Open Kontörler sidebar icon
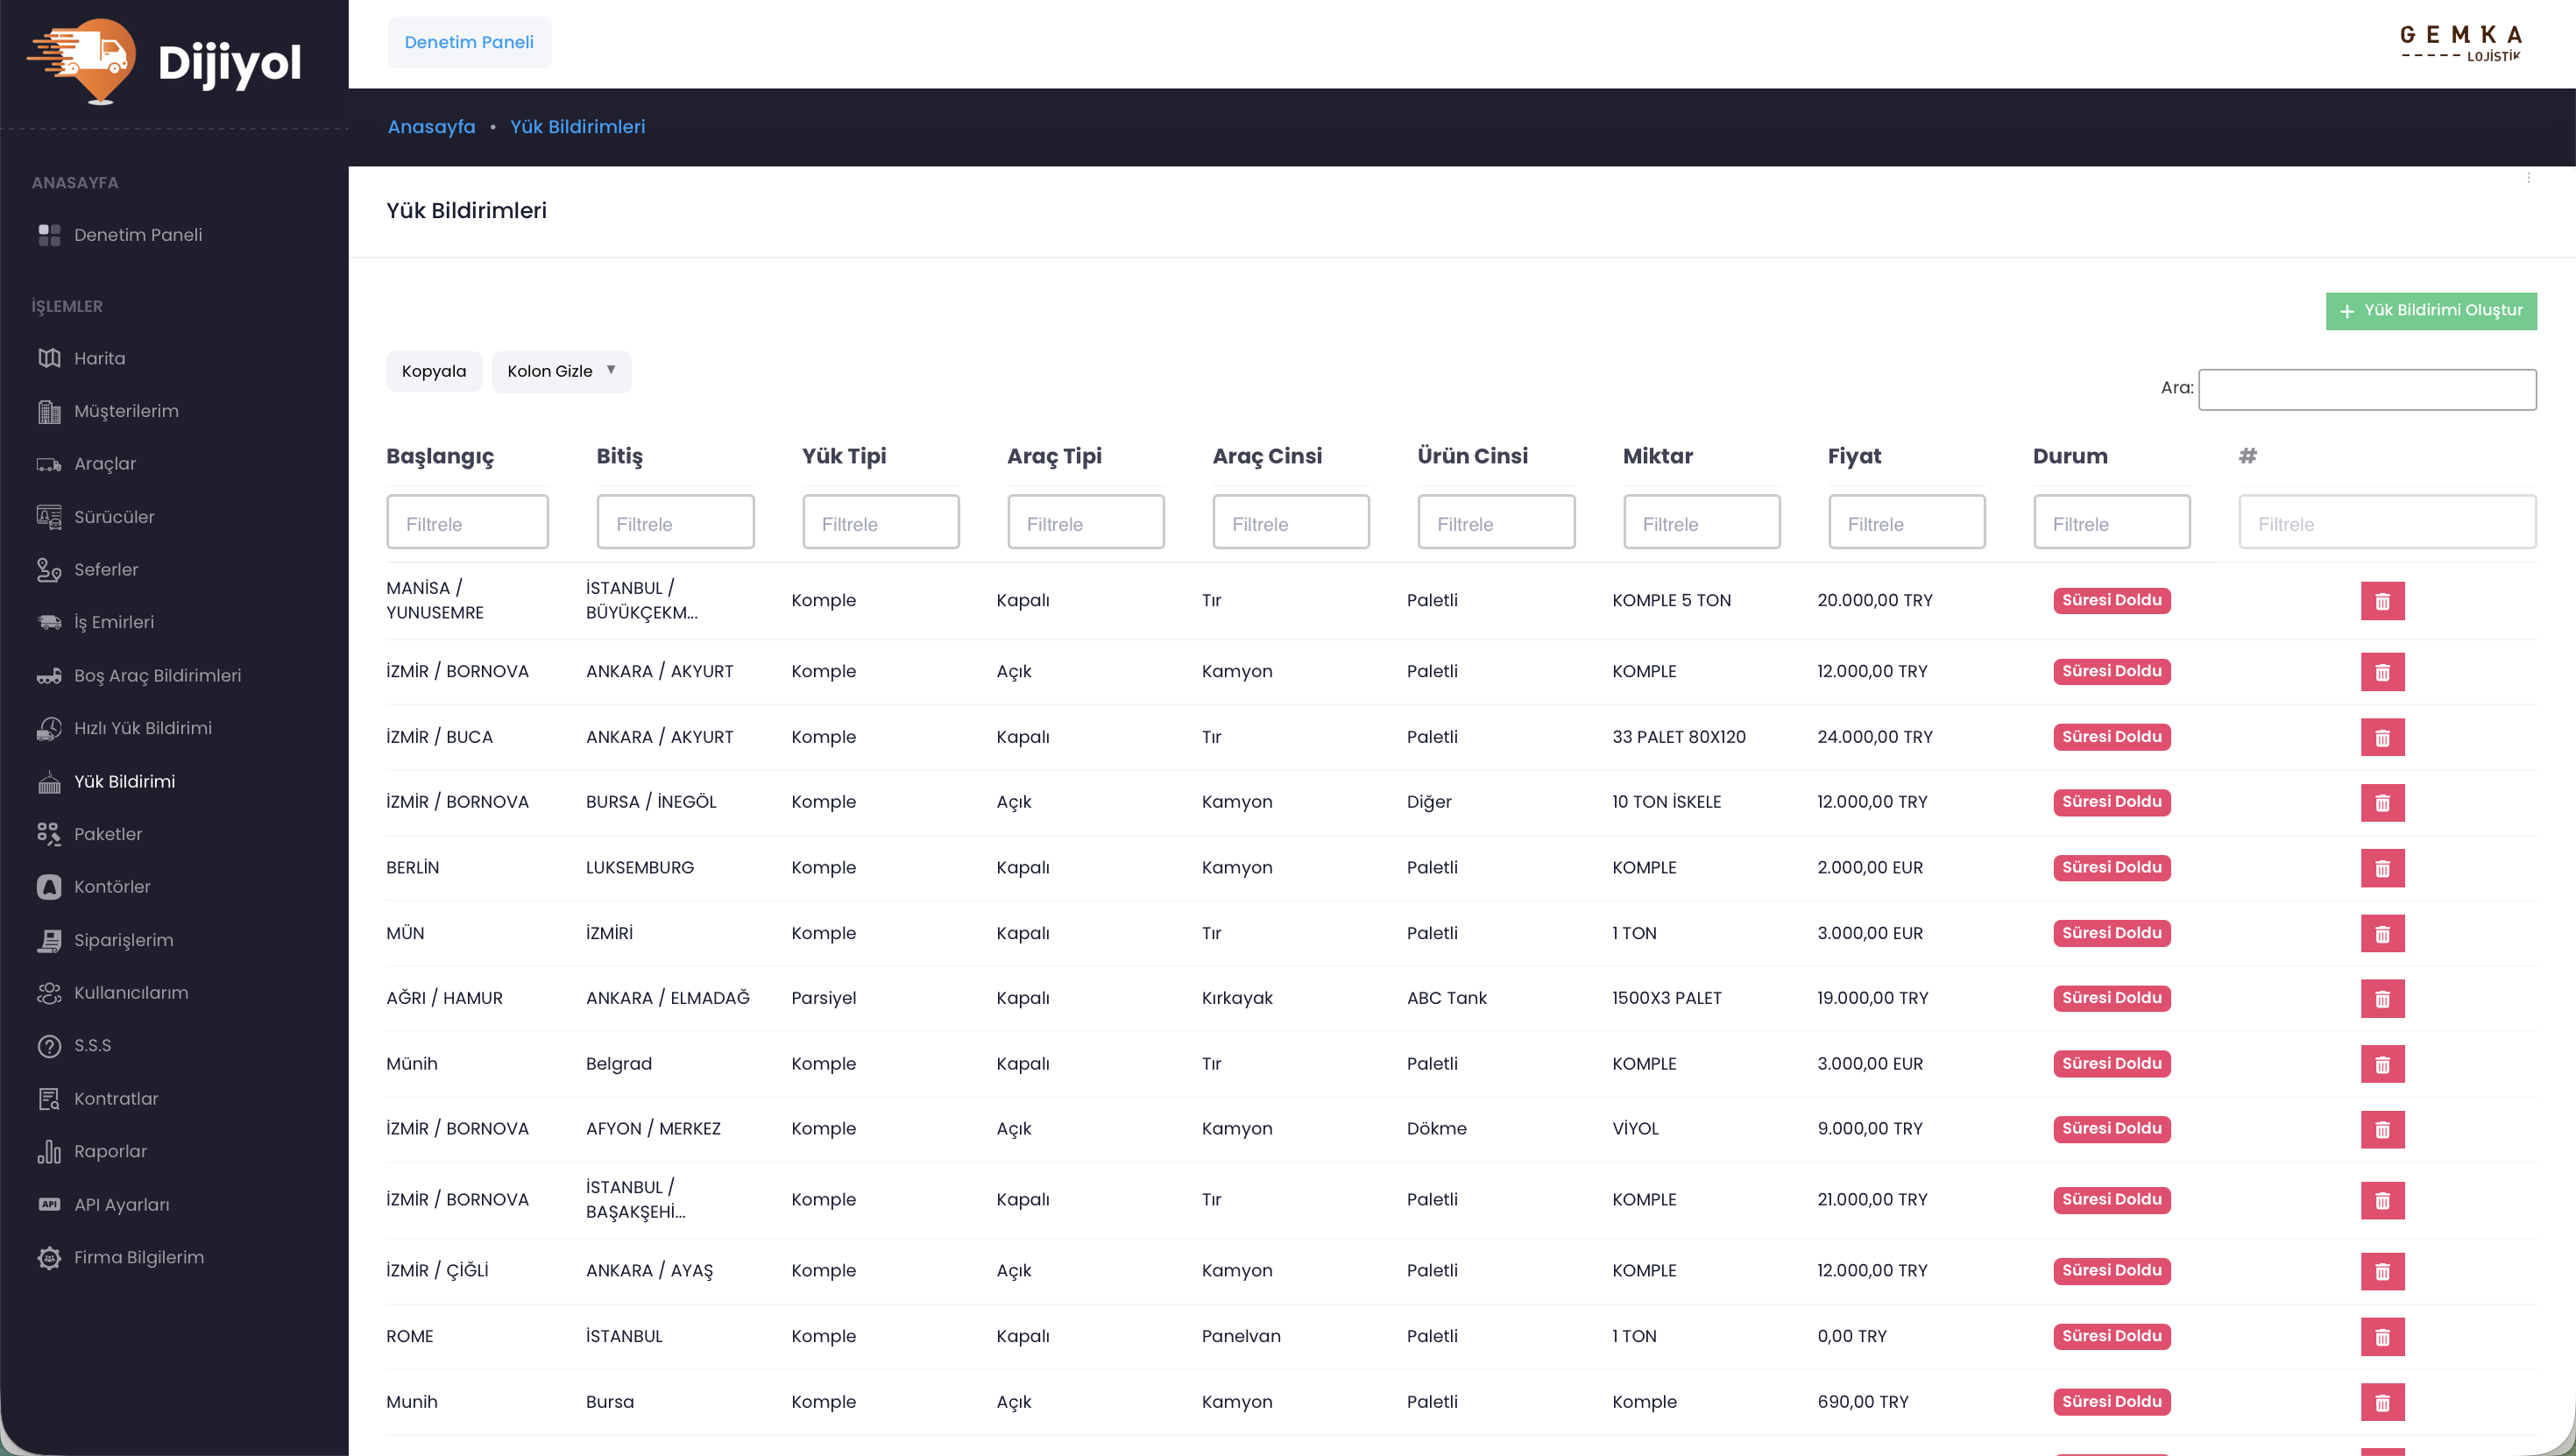2576x1456 pixels. click(49, 887)
